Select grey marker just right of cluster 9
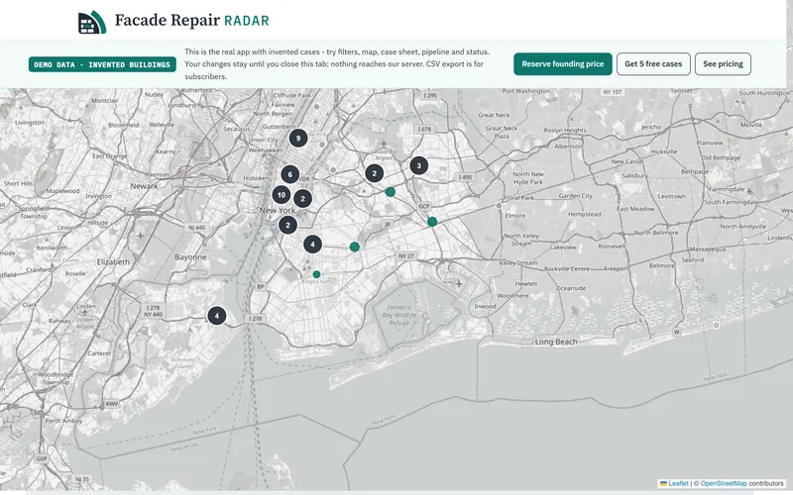793x495 pixels. (322, 145)
